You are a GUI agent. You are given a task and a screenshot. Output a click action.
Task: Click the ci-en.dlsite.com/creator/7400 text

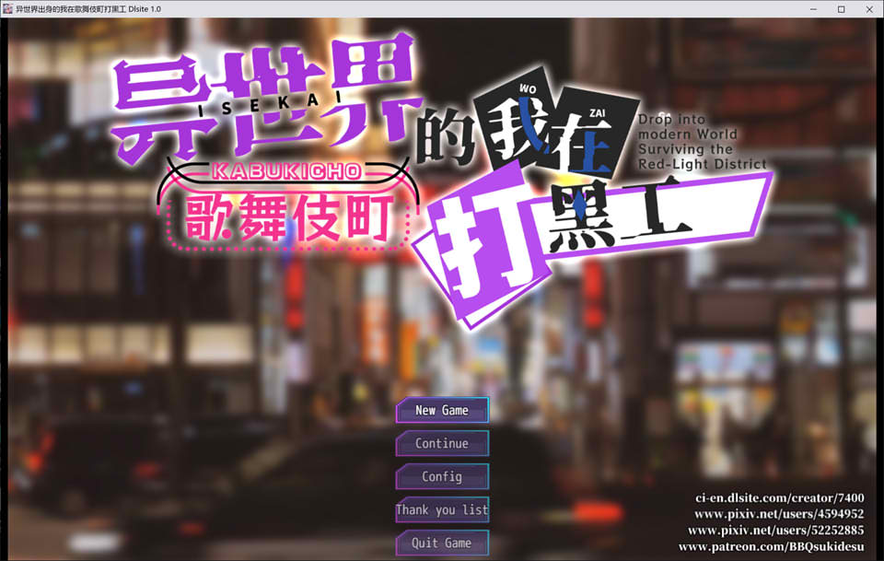779,497
